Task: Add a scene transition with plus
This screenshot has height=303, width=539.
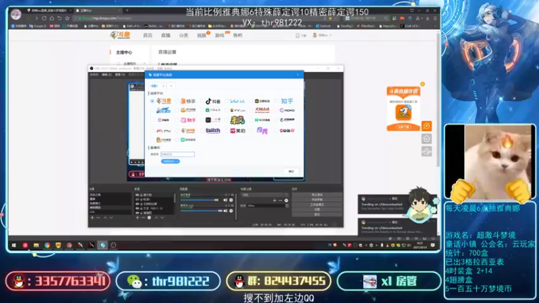Action: coord(274,200)
